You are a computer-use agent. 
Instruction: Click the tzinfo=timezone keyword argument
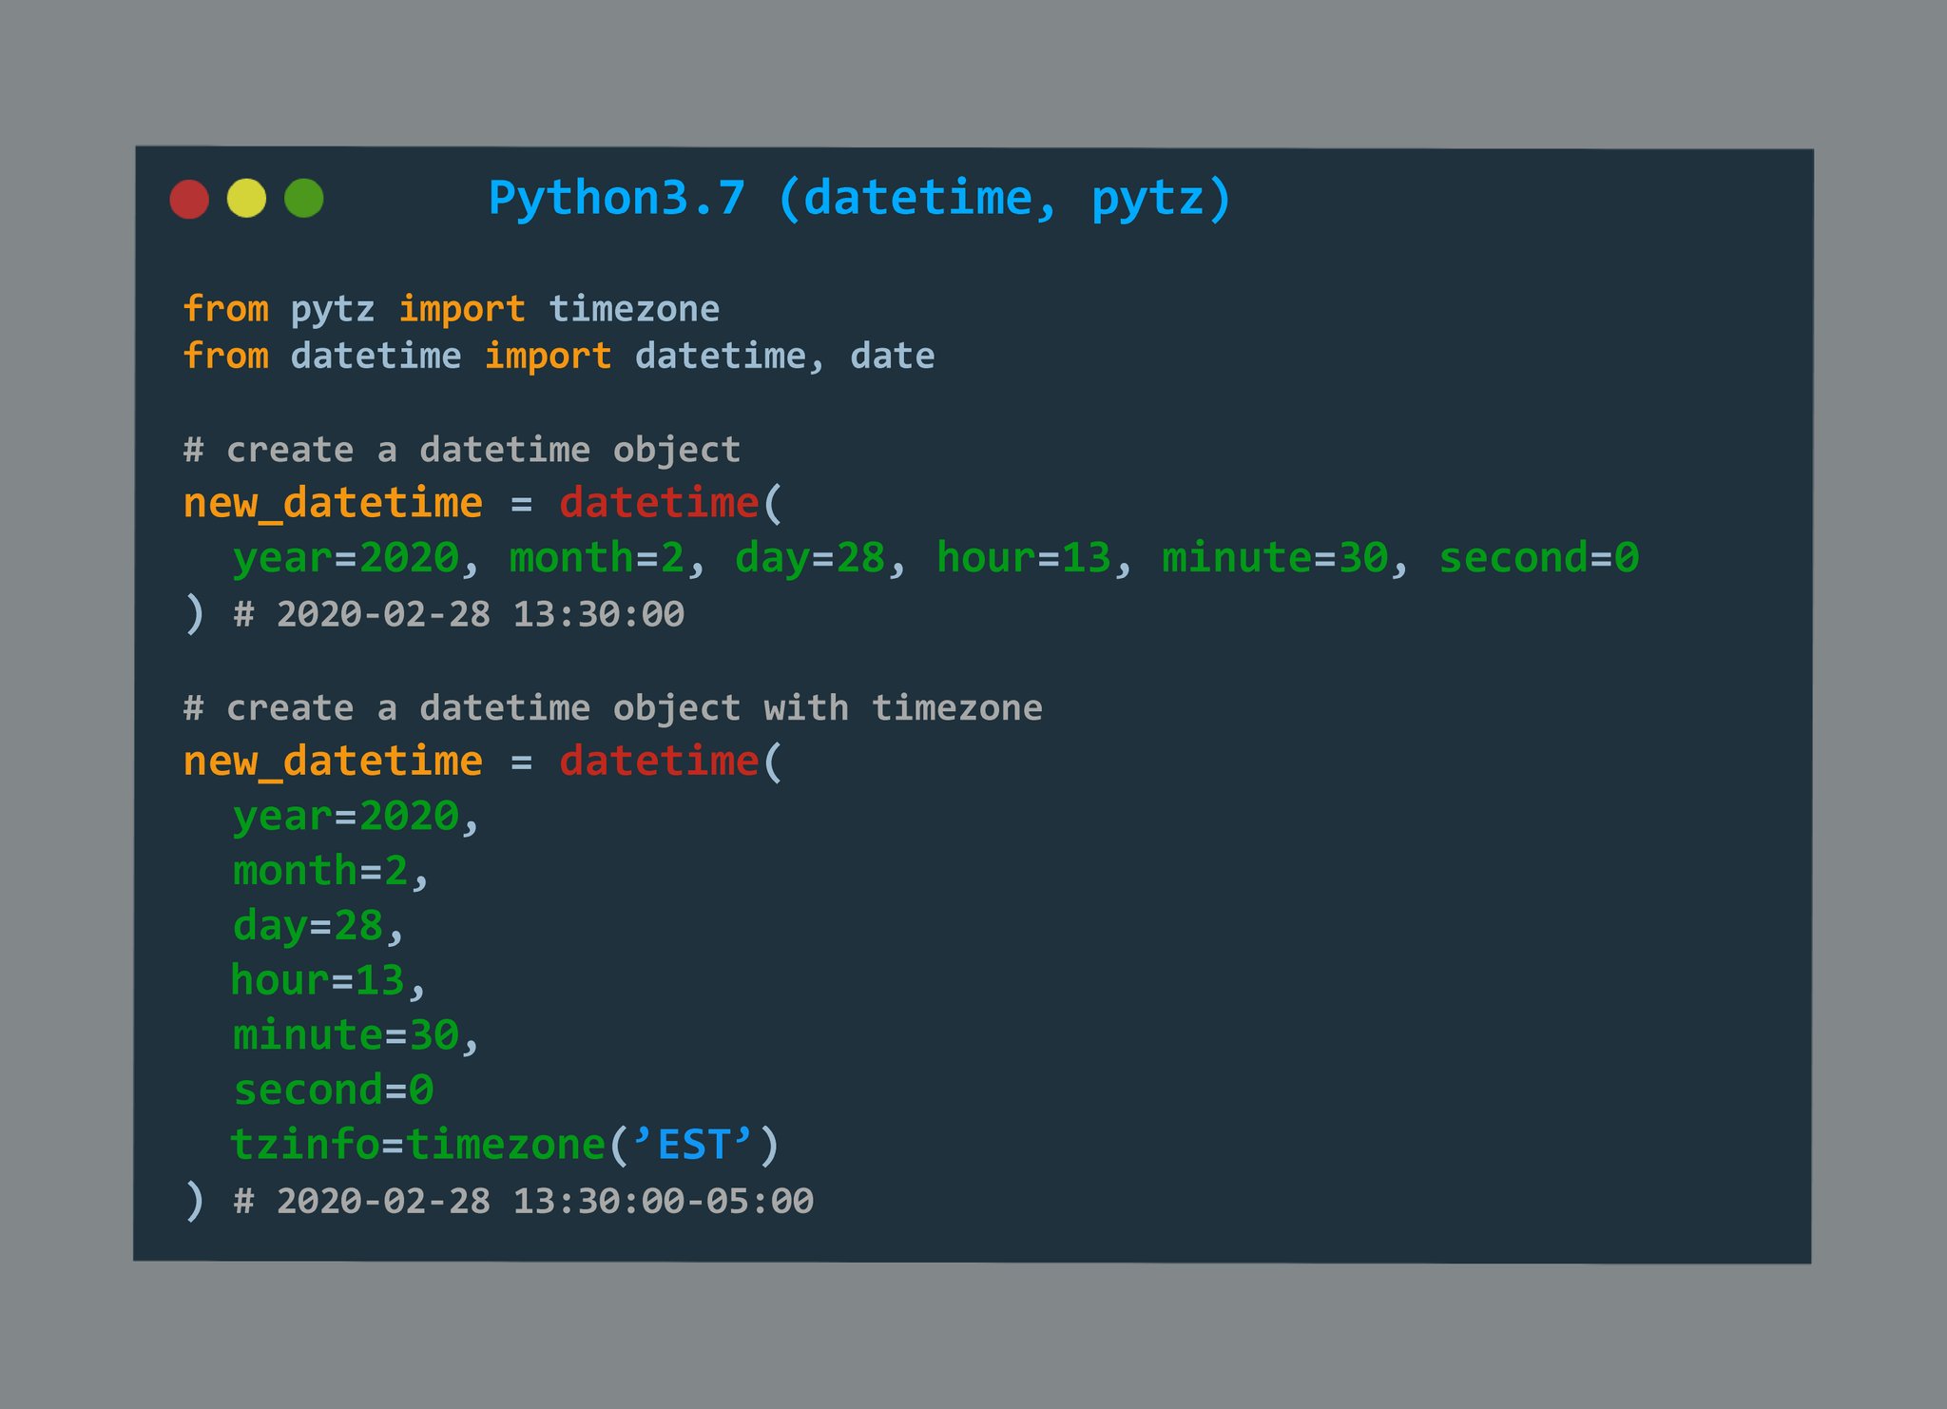pyautogui.click(x=418, y=1145)
